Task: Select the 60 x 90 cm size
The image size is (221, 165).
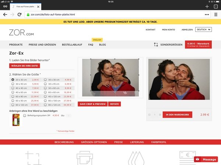Action: pos(13,101)
